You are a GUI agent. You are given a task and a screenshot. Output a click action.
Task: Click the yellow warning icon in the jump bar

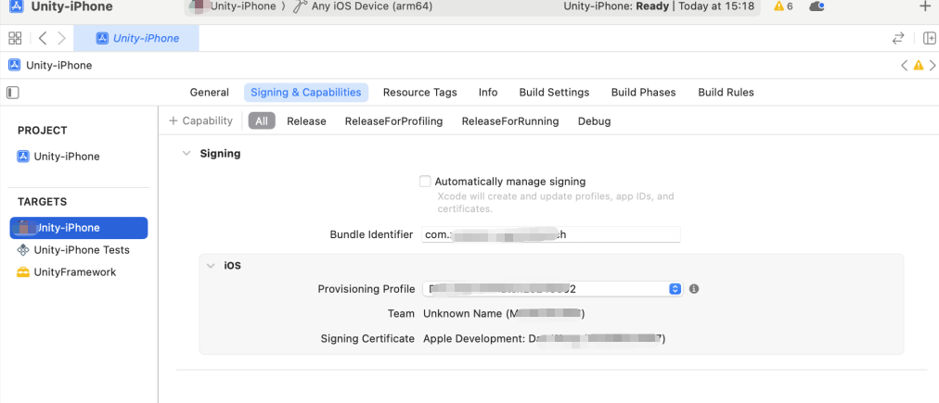tap(918, 65)
